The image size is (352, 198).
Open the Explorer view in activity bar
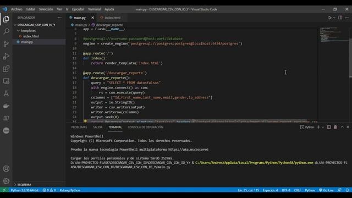[x=6, y=19]
